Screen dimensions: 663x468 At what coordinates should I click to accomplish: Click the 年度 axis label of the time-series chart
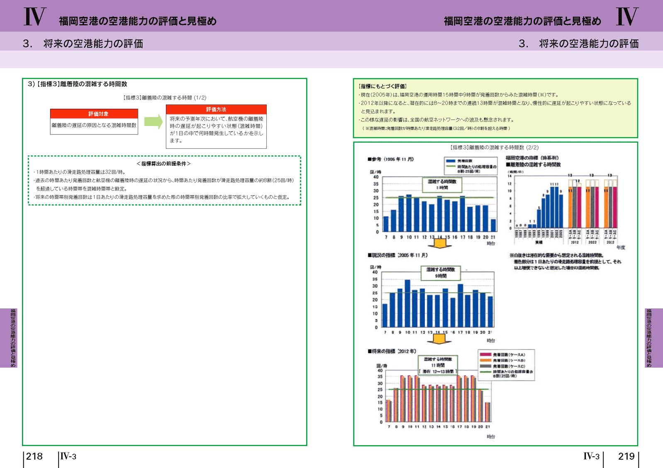click(x=620, y=247)
